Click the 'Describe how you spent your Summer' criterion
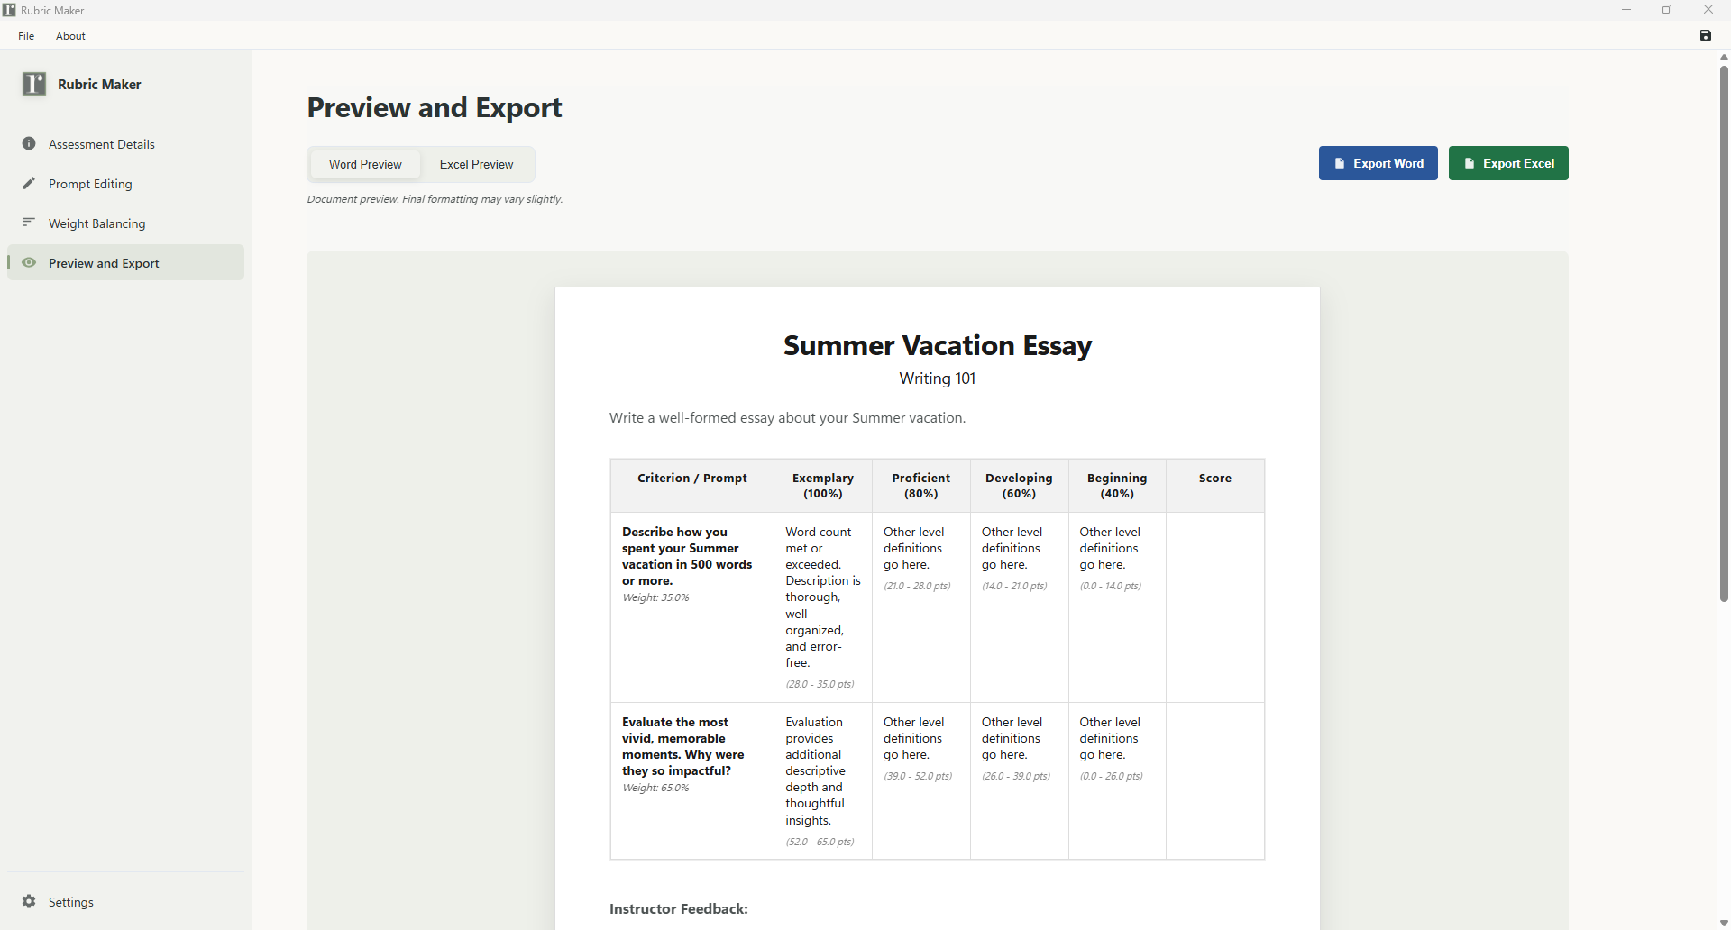1731x930 pixels. [687, 556]
